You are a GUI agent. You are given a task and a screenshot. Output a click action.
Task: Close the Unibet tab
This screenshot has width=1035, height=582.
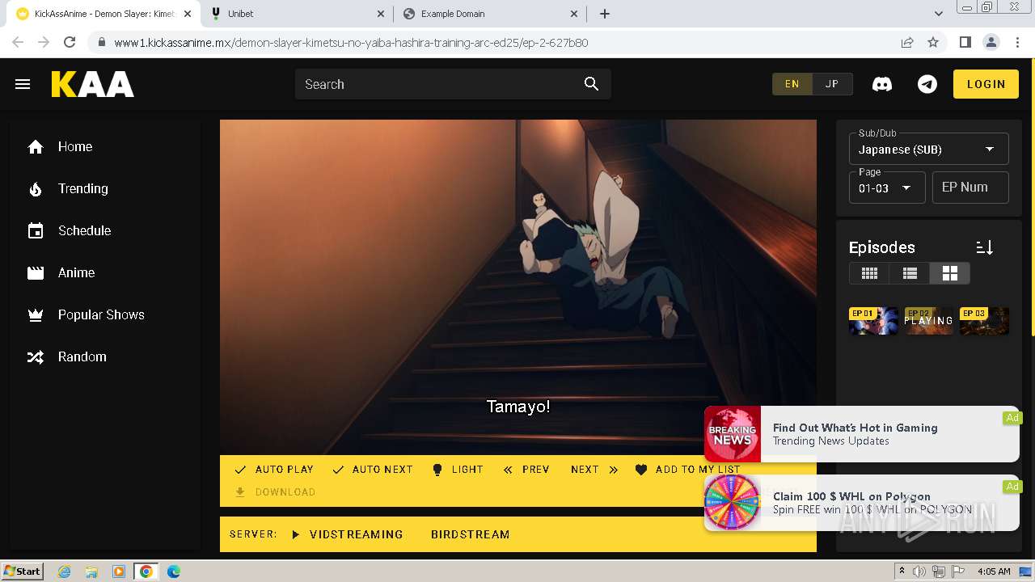[x=382, y=14]
